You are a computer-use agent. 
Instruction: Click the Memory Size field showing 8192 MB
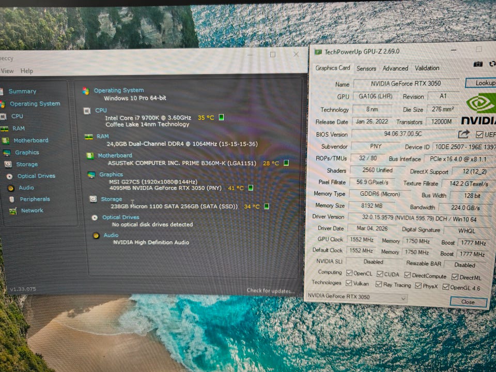(x=371, y=206)
